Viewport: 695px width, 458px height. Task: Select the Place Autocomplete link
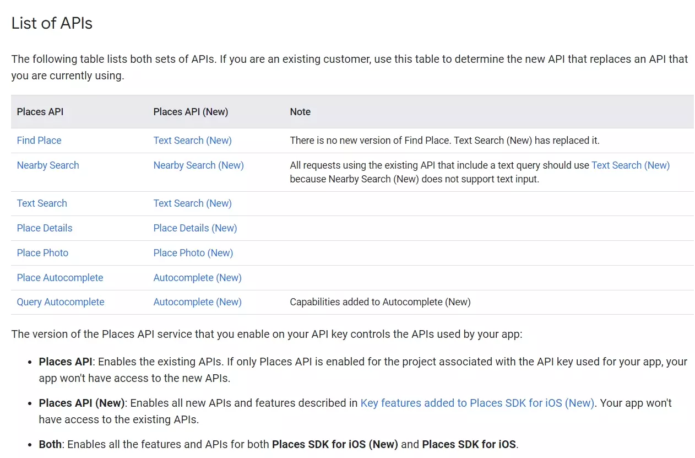click(60, 278)
